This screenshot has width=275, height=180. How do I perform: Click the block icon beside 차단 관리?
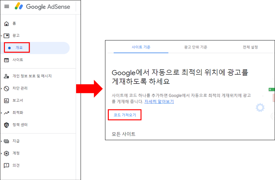point(6,88)
